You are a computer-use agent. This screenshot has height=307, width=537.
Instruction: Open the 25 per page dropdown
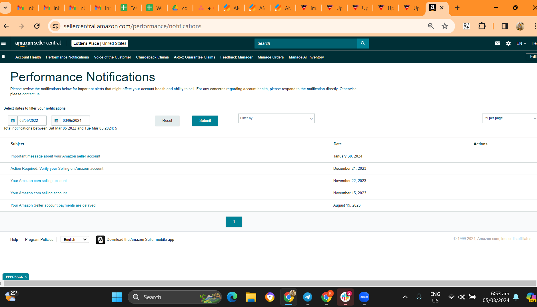pyautogui.click(x=510, y=118)
